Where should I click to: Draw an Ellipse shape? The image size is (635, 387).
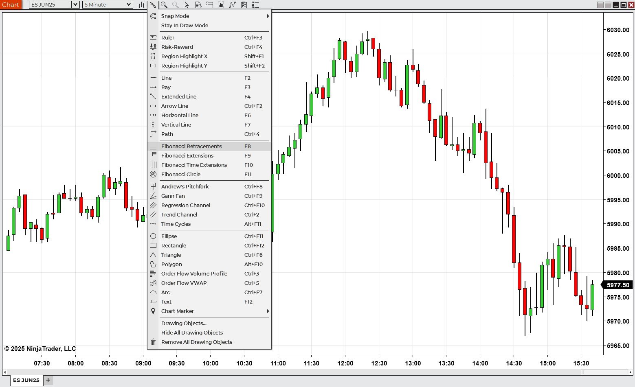(209, 236)
